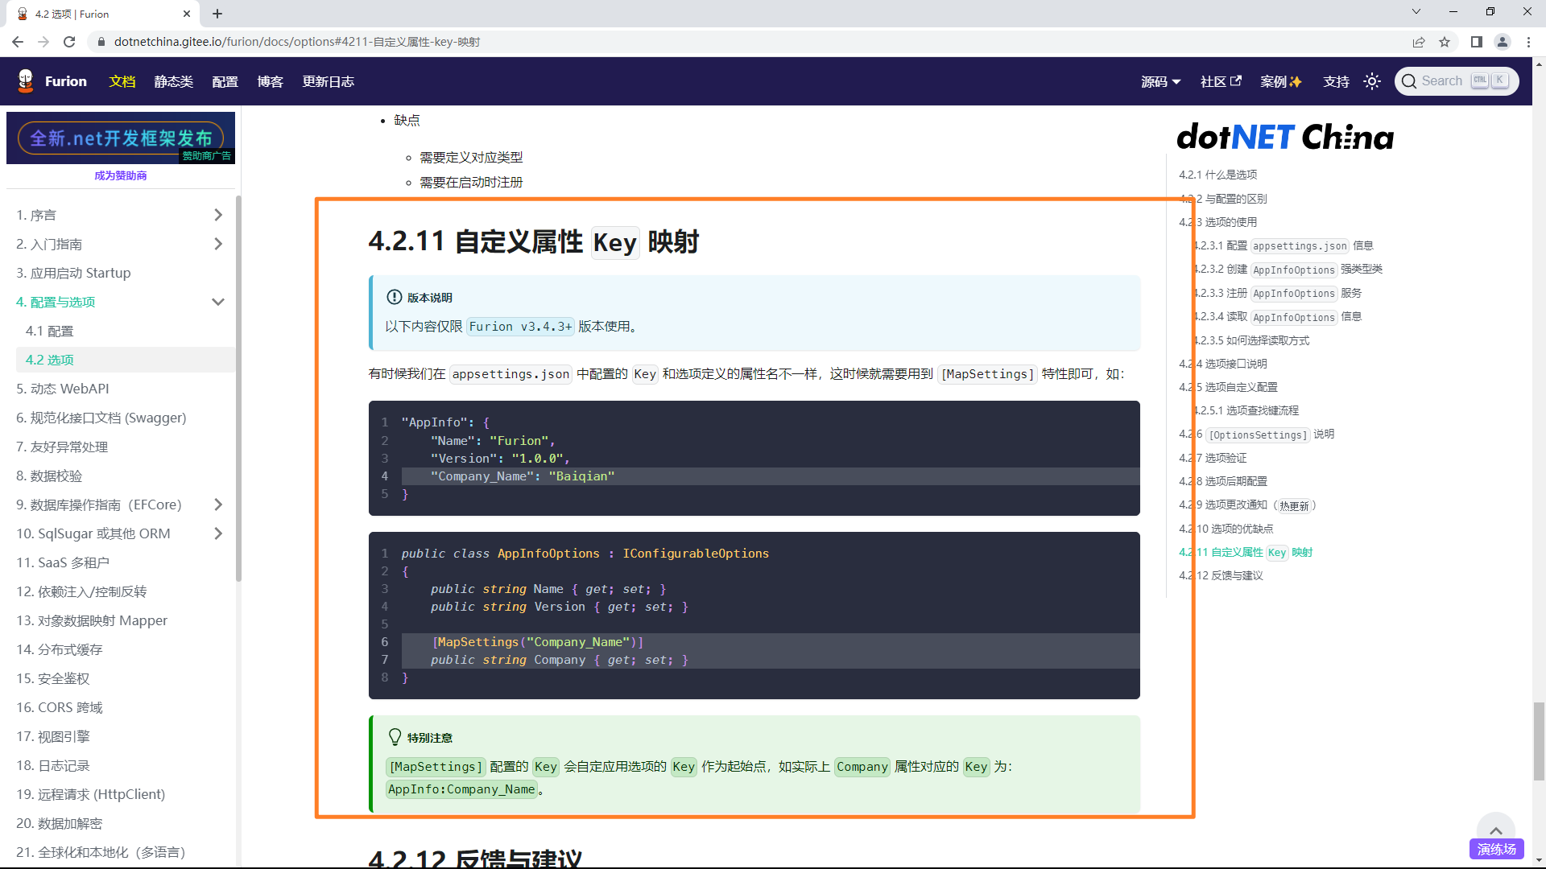Collapse the 4. 配置与选项 section
Screen dimensions: 1546x869
(x=217, y=302)
